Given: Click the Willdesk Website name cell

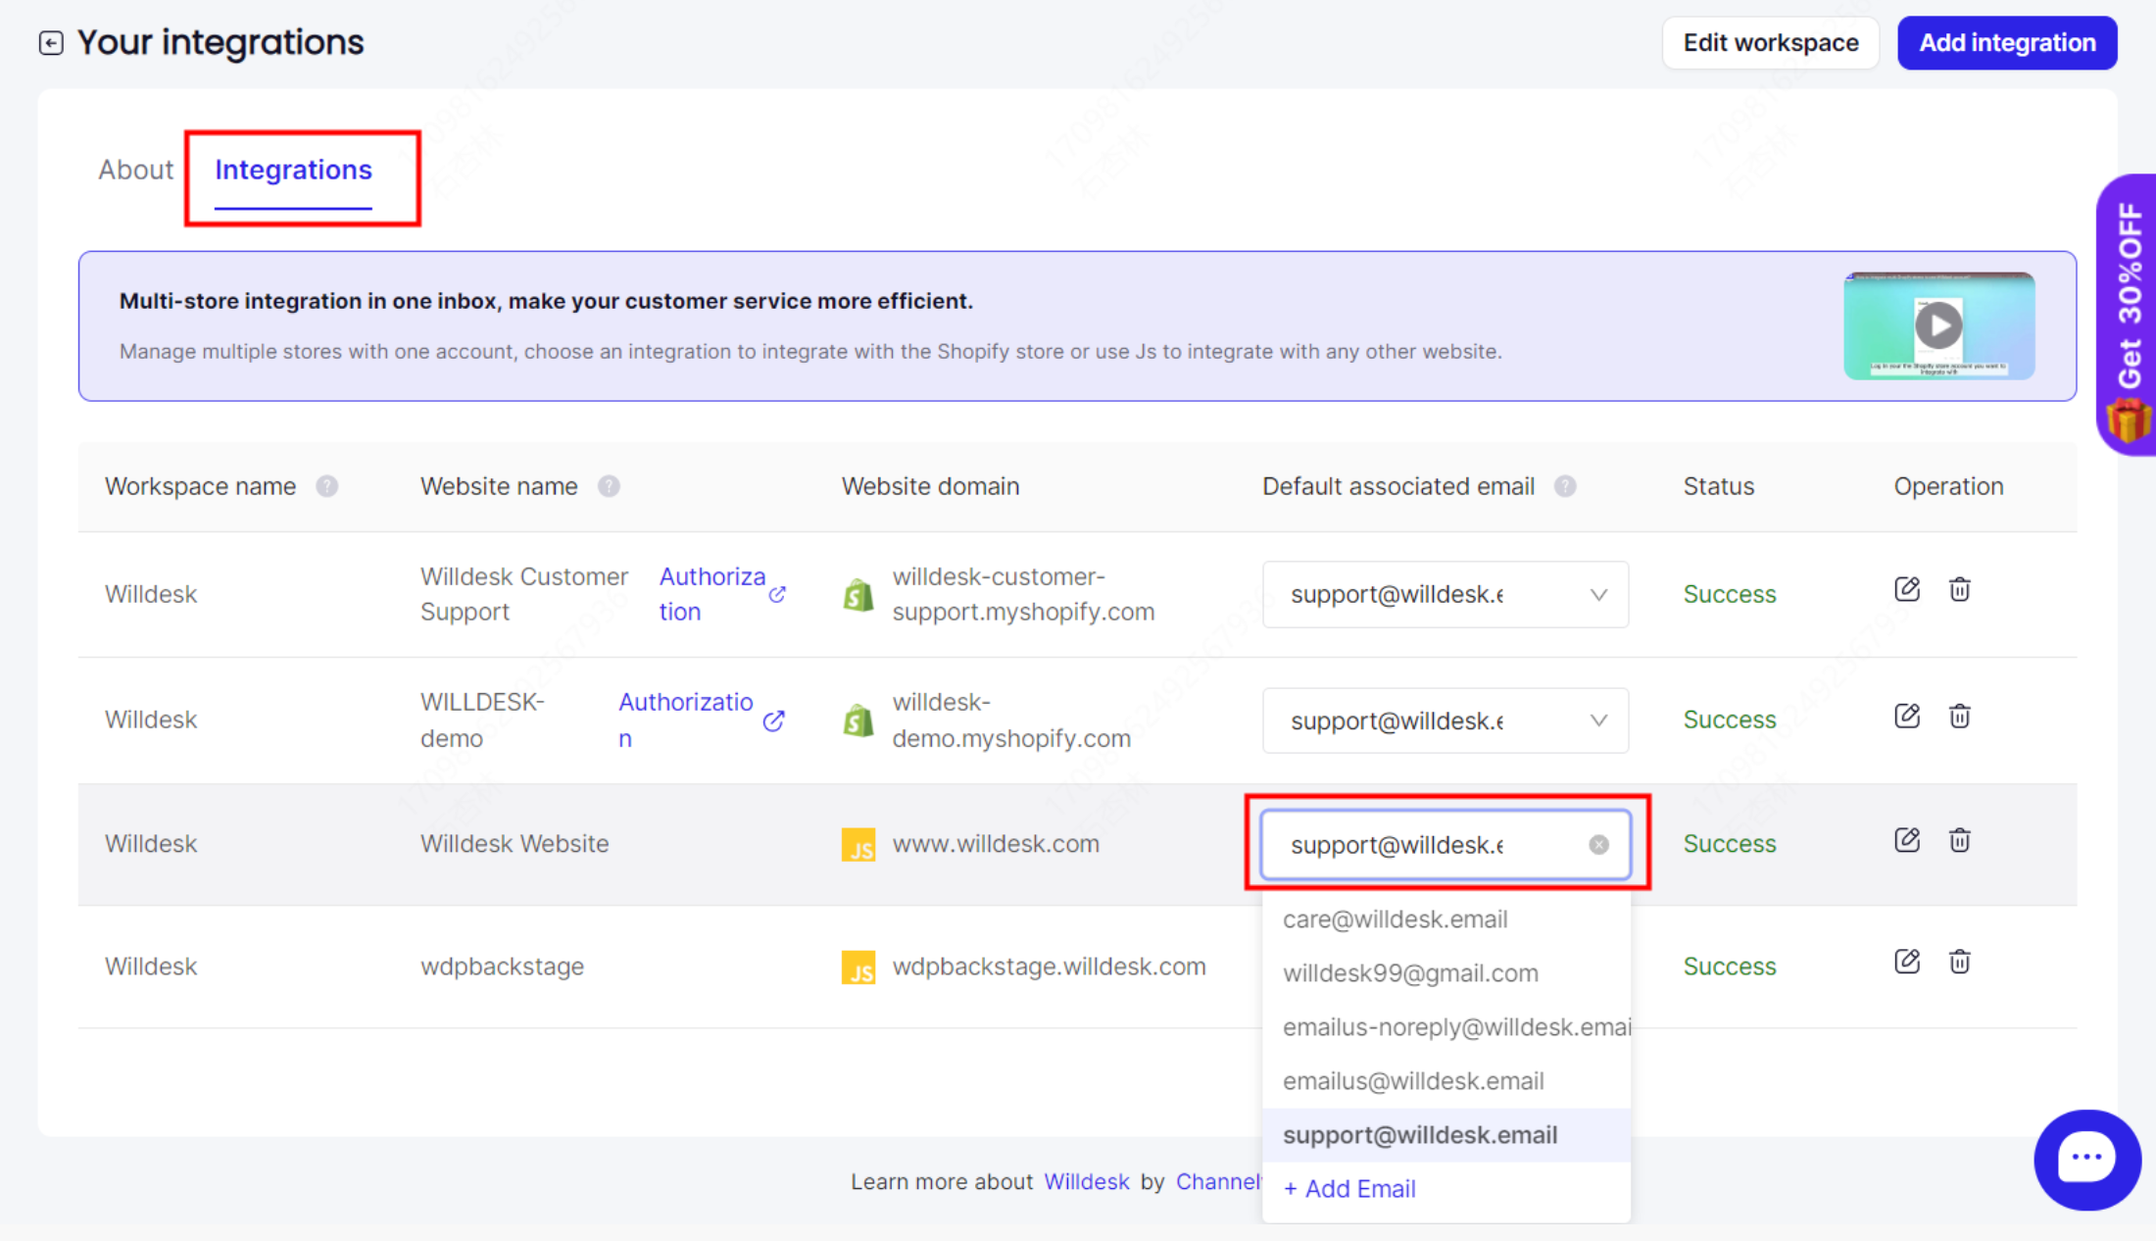Looking at the screenshot, I should (x=514, y=844).
